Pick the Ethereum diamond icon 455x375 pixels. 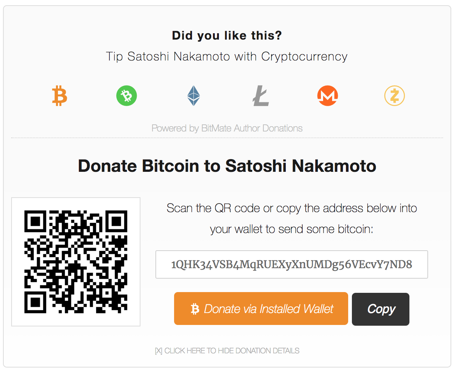194,96
